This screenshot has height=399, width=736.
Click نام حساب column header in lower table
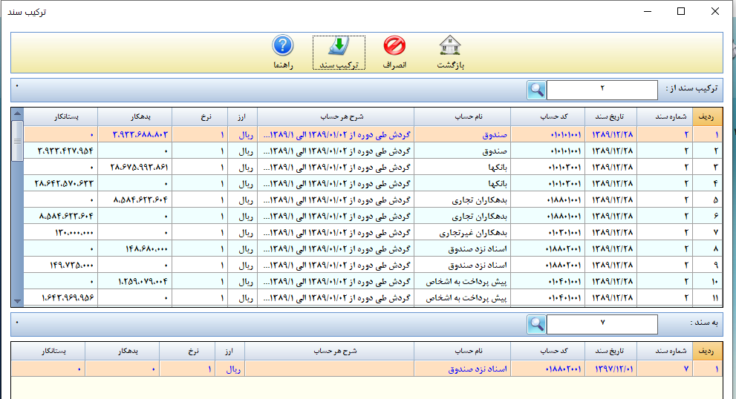coord(474,351)
